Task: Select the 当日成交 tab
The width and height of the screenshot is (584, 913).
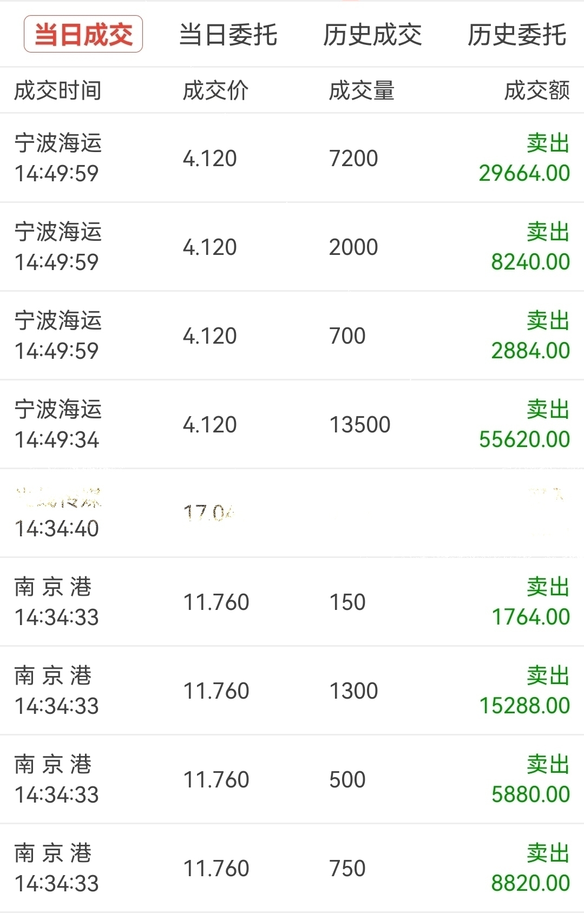Action: tap(83, 34)
